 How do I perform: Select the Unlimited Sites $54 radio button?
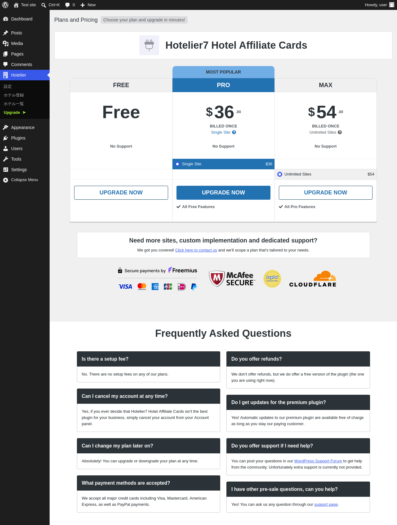click(x=280, y=174)
